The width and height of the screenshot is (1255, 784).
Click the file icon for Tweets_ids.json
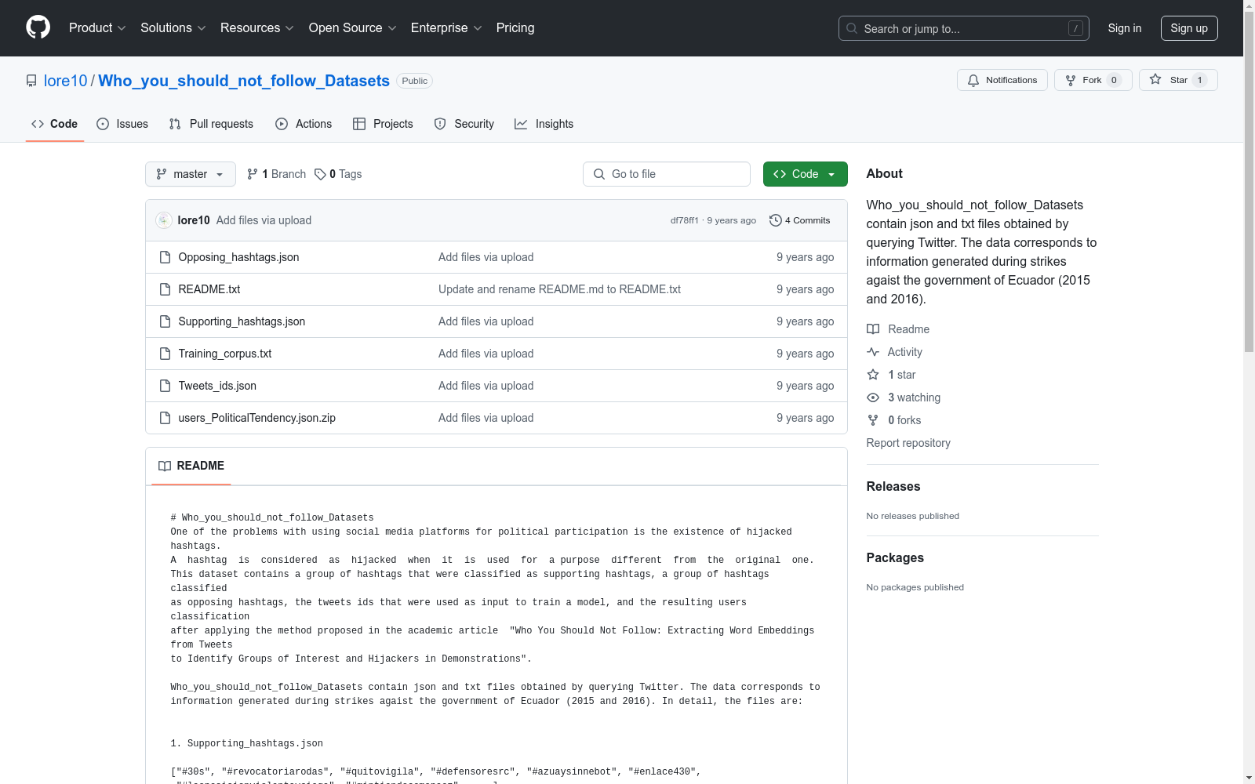[x=165, y=386]
